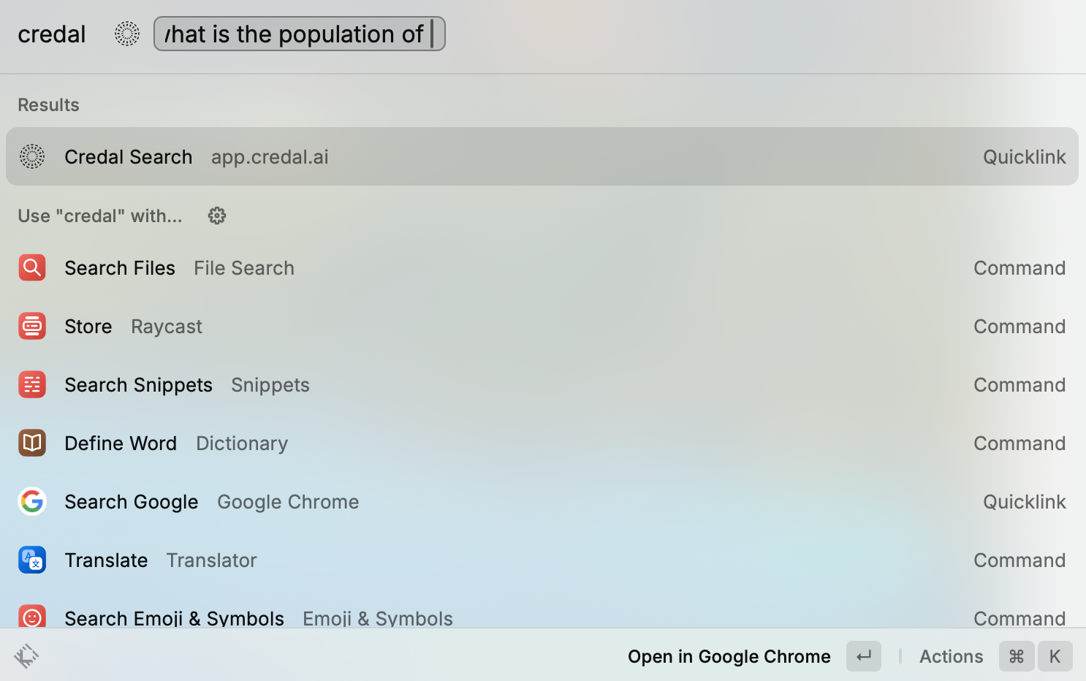Select the Translate command row
Viewport: 1086px width, 681px height.
(542, 560)
